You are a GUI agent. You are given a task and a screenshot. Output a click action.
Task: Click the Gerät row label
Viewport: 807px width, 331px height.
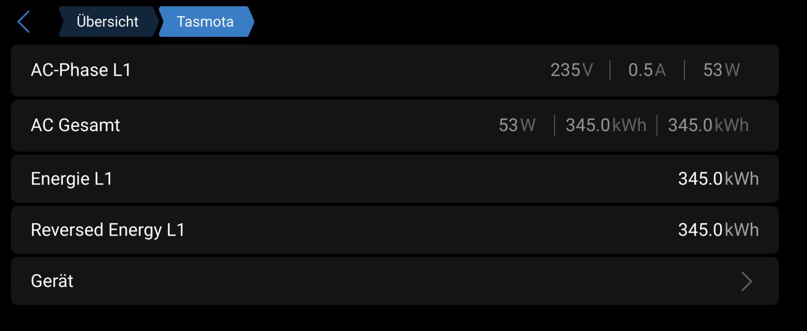(x=52, y=281)
